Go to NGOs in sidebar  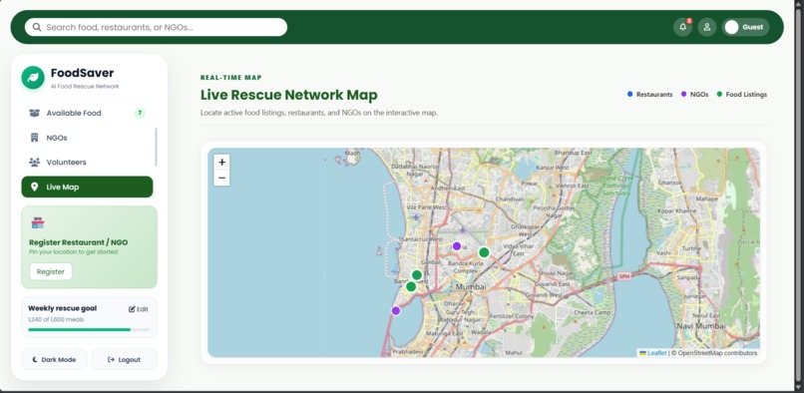coord(87,138)
